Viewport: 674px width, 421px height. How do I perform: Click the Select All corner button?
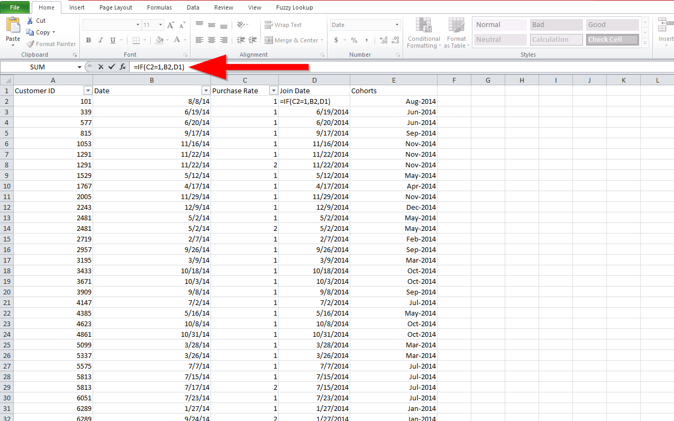pyautogui.click(x=7, y=80)
